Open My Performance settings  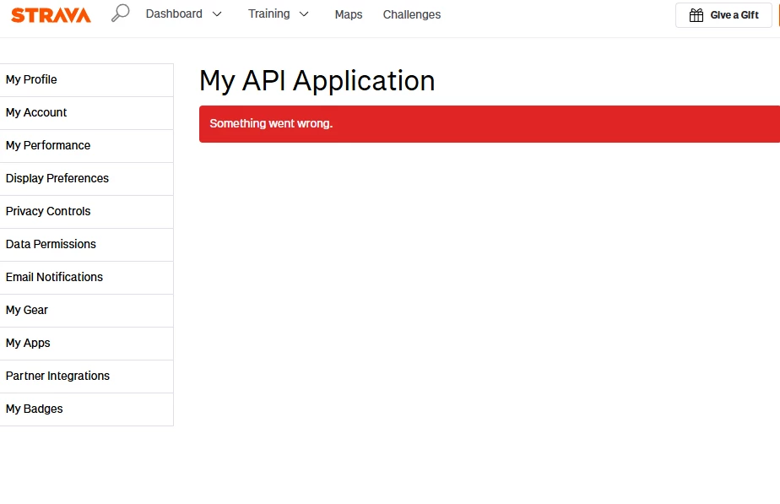coord(87,146)
